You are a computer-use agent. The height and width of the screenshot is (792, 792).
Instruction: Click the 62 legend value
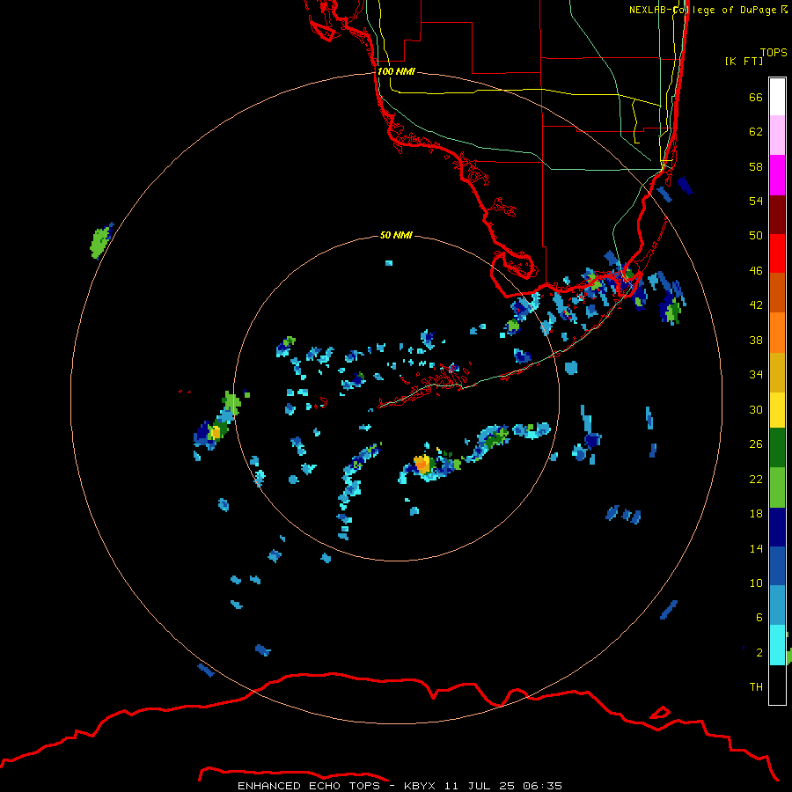pos(756,131)
